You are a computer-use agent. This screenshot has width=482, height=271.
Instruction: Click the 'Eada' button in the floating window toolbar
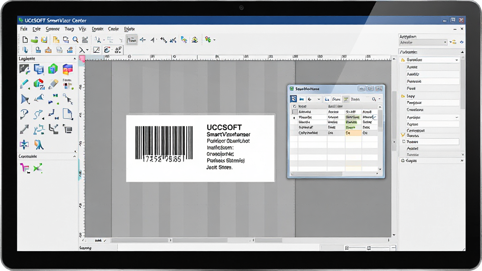(355, 99)
